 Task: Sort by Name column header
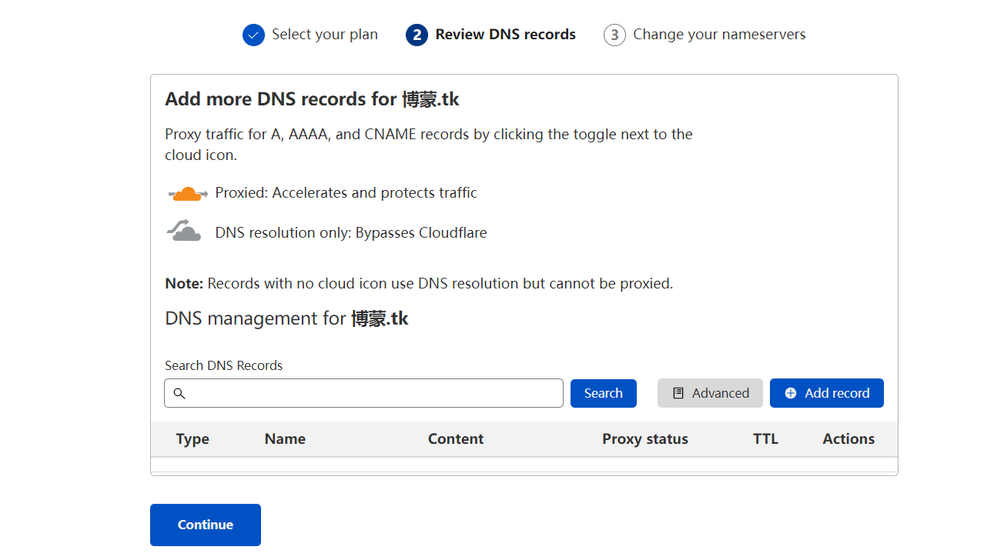tap(285, 439)
